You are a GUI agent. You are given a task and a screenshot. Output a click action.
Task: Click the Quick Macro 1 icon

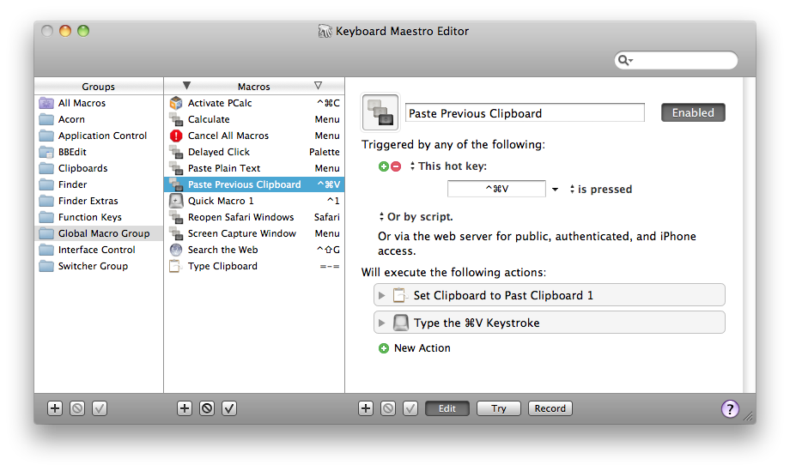click(x=176, y=201)
